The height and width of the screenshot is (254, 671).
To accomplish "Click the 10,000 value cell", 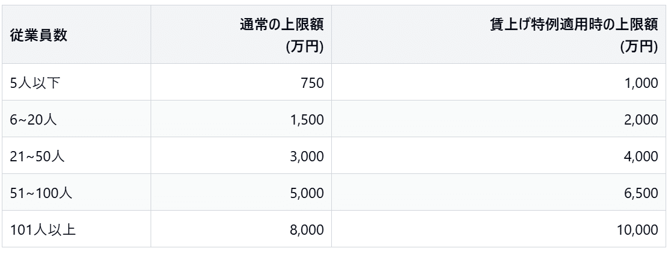I will (637, 229).
